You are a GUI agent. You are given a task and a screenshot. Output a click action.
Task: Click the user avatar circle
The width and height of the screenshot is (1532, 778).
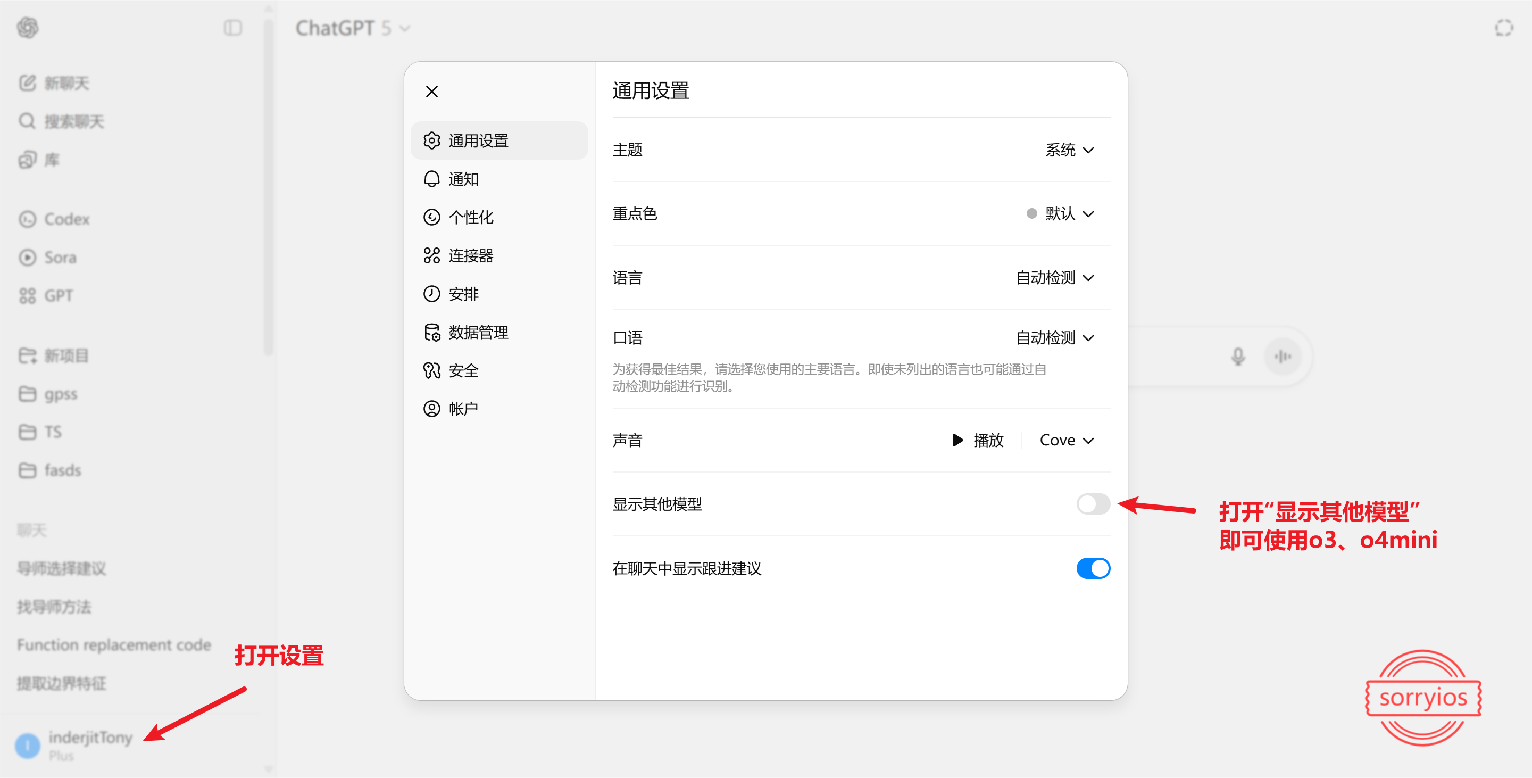(x=27, y=746)
